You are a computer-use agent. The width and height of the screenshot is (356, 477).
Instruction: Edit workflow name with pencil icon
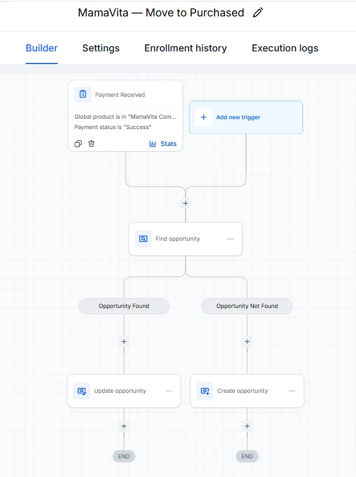(x=258, y=13)
